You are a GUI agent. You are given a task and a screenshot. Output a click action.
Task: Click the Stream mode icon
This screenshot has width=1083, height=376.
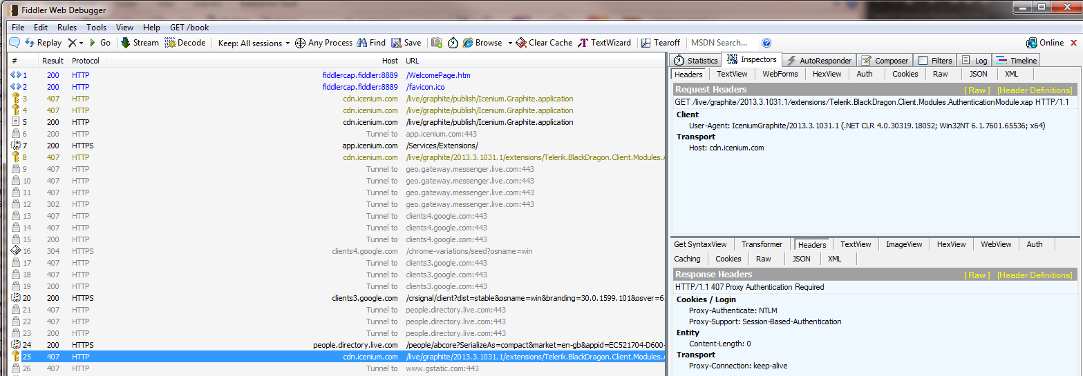point(126,43)
